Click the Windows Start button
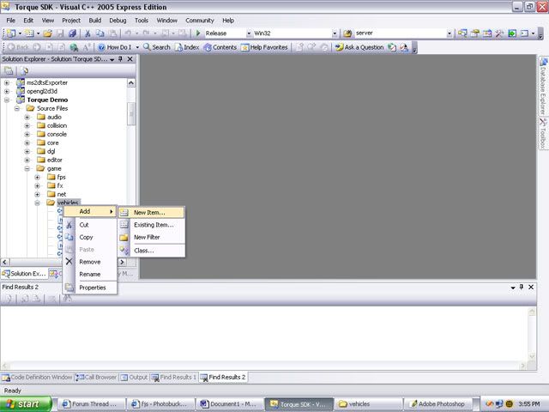Image resolution: width=549 pixels, height=412 pixels. point(23,403)
